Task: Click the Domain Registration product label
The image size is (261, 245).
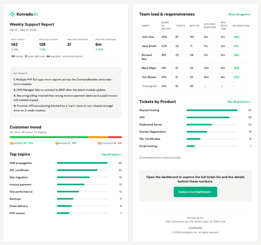Action: point(152,132)
